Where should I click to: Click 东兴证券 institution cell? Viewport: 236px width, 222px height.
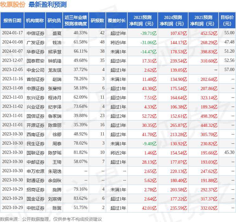tap(35, 98)
